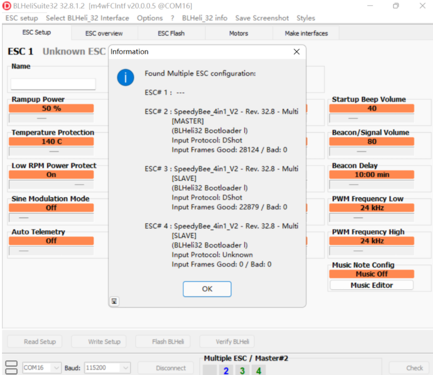Go to the Motors tab
Screen dimensions: 433x375
[238, 34]
